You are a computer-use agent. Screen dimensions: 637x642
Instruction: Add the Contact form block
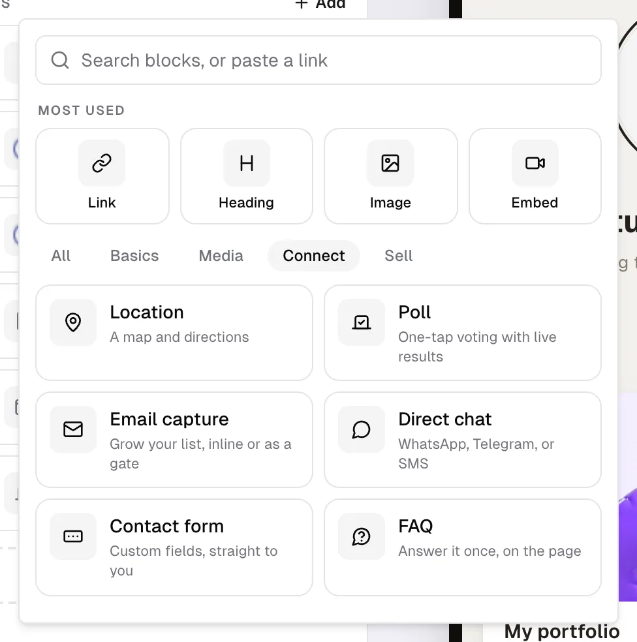coord(174,547)
